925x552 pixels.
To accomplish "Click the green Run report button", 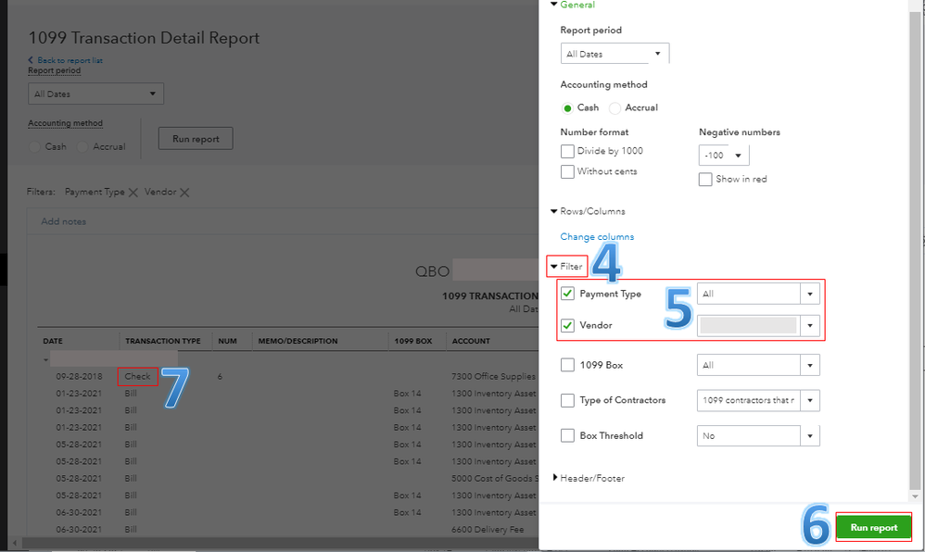I will click(x=874, y=528).
